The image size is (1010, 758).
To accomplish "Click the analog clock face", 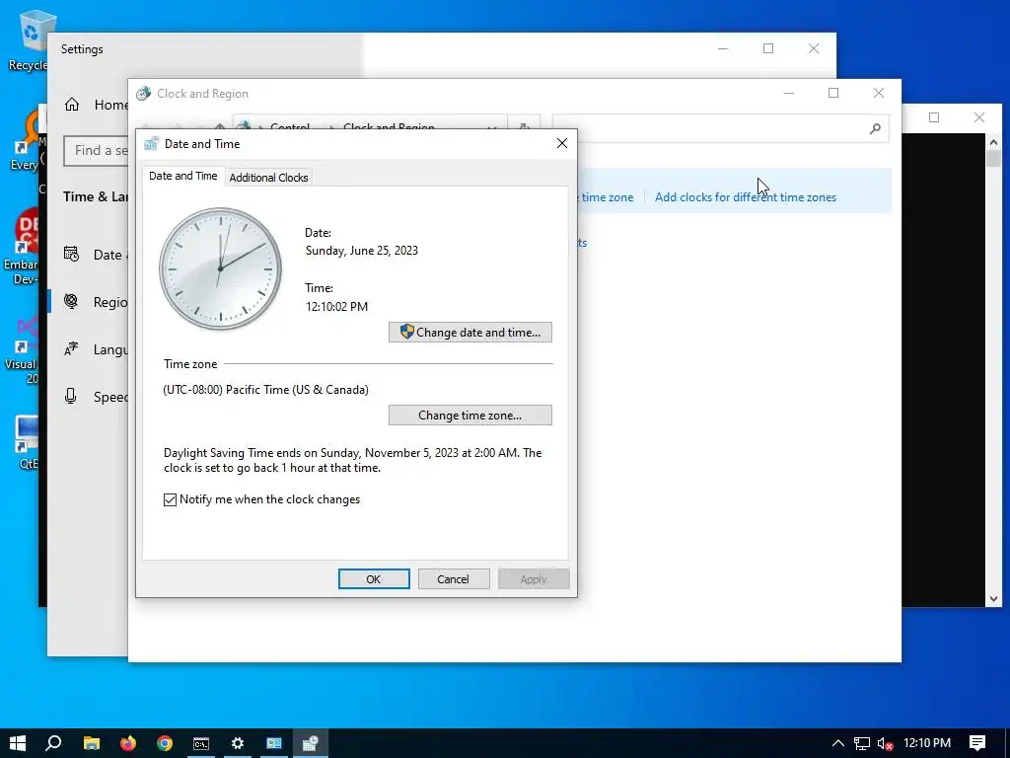I will 220,268.
